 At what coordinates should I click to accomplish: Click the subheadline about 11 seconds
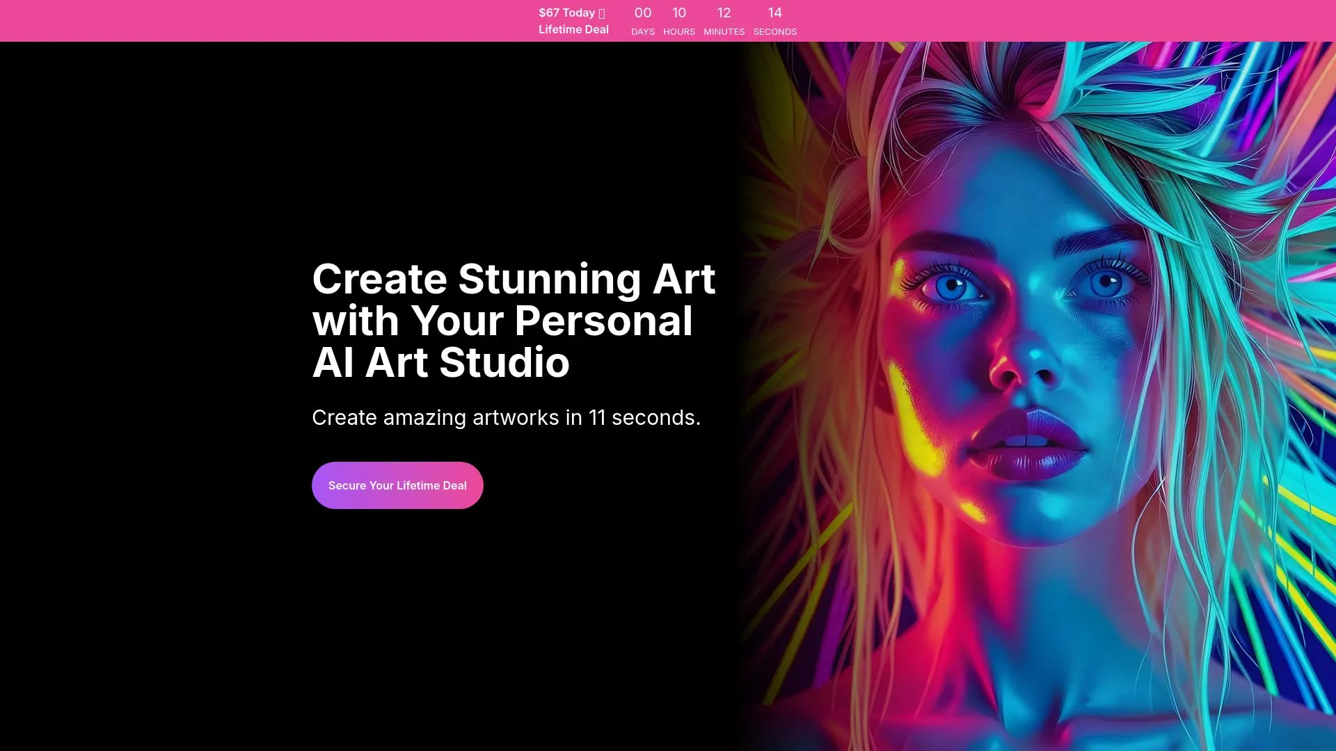[x=507, y=418]
